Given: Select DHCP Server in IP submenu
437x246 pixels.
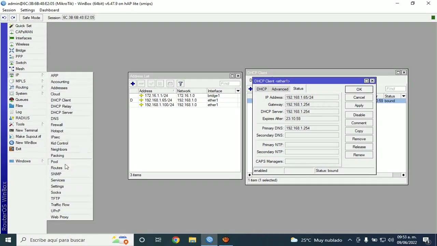Looking at the screenshot, I should [x=62, y=112].
